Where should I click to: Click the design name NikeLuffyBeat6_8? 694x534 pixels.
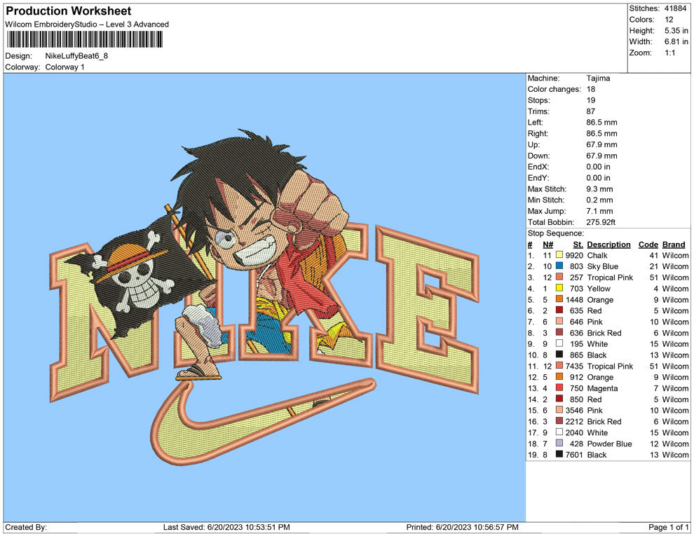76,56
